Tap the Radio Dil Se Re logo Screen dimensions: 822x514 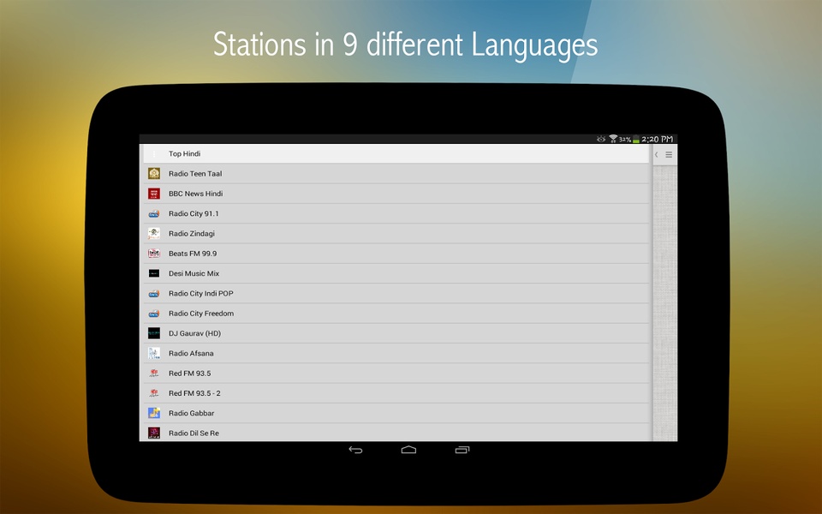click(153, 433)
